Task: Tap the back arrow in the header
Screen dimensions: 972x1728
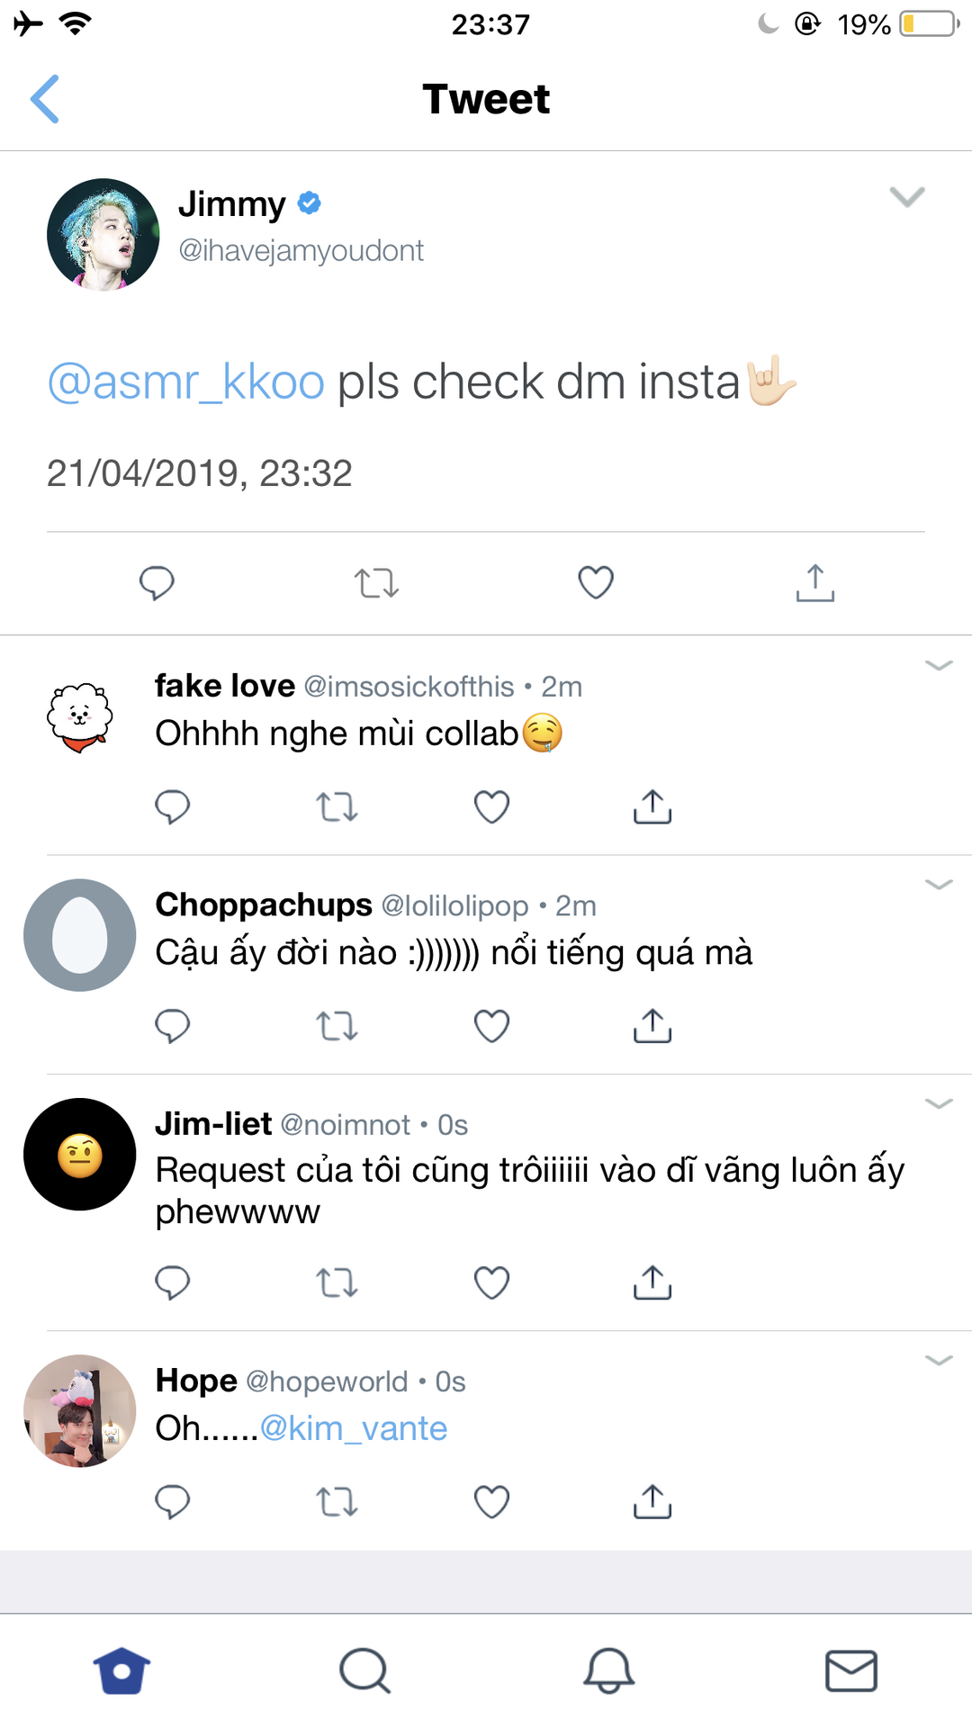Action: click(45, 99)
